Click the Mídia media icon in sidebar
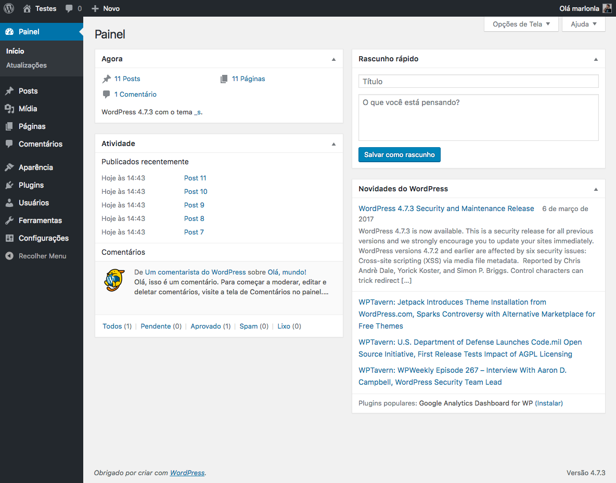 tap(9, 109)
